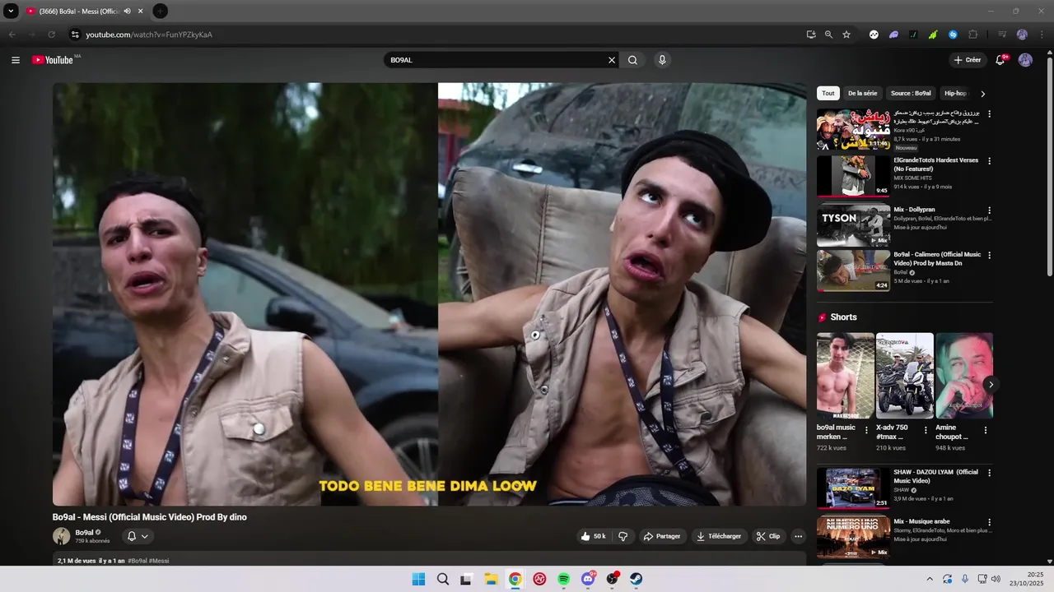Click the Télécharger button
This screenshot has height=592, width=1054.
coord(719,536)
